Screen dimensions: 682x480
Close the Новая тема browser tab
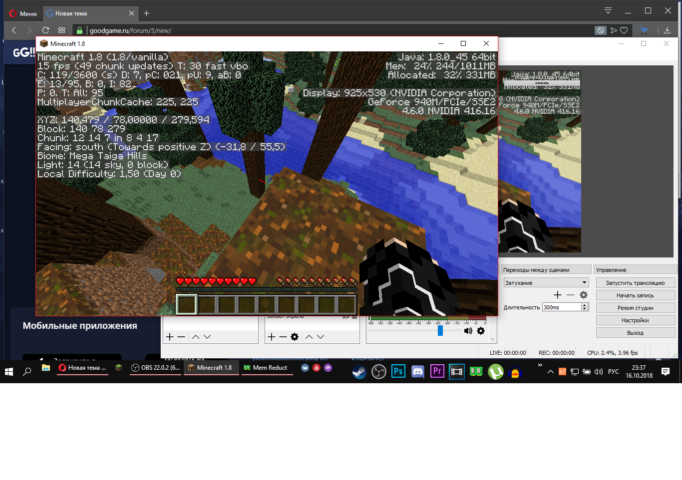(131, 13)
